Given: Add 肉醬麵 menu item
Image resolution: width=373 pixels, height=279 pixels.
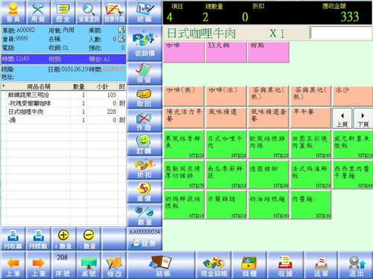Looking at the screenshot, I should (311, 205).
